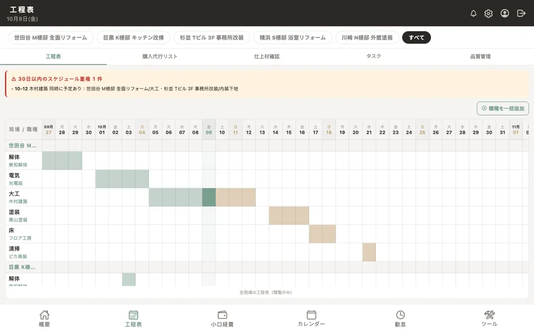Open settings gear icon
This screenshot has width=534, height=333.
tap(489, 13)
